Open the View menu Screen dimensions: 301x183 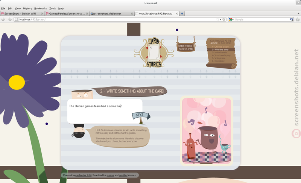[x=18, y=8]
